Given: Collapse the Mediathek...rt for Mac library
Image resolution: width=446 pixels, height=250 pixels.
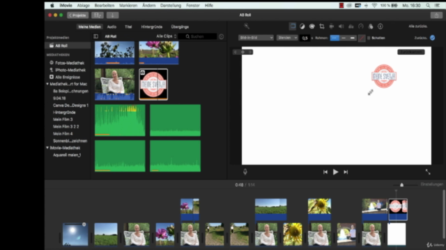Looking at the screenshot, I should [47, 84].
